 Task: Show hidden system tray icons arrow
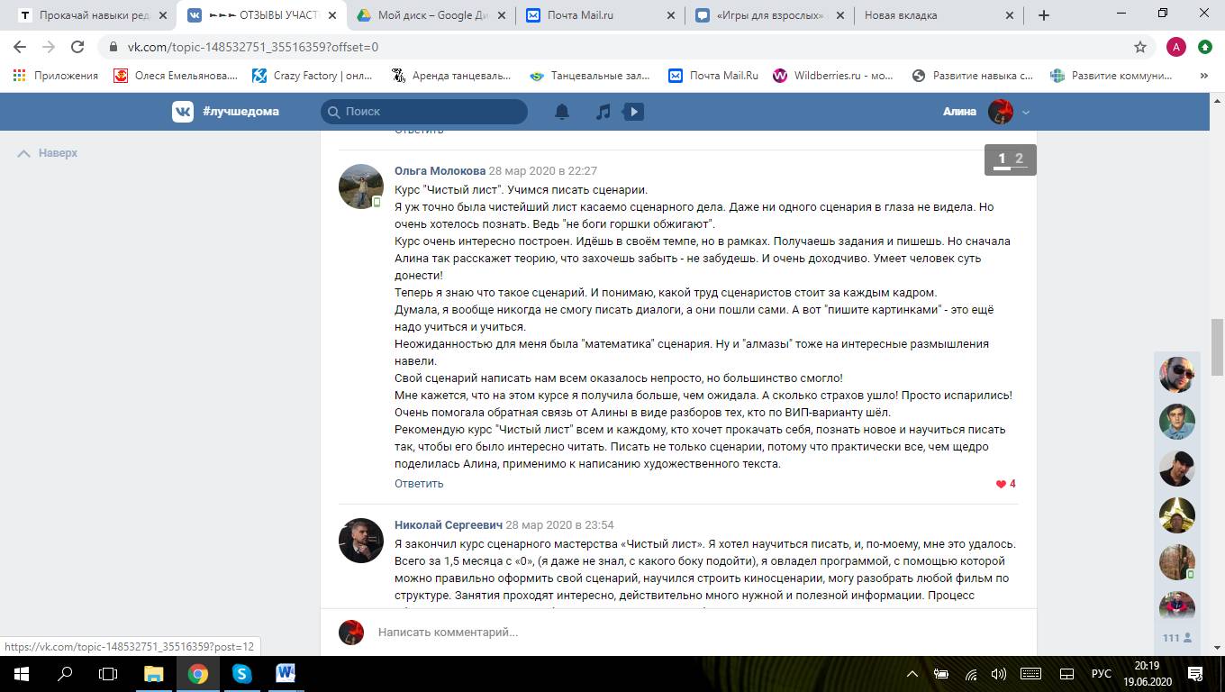click(x=912, y=673)
